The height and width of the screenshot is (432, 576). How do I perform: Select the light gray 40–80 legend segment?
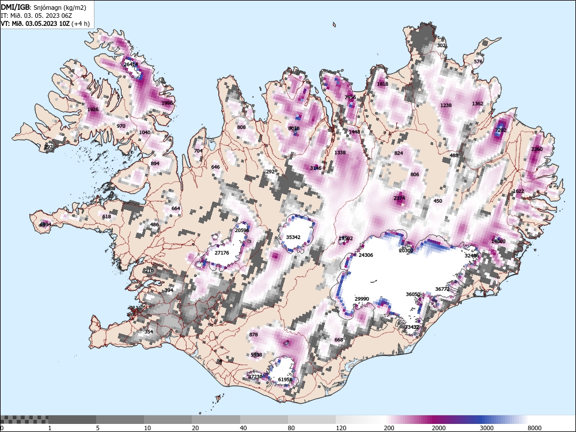264,419
